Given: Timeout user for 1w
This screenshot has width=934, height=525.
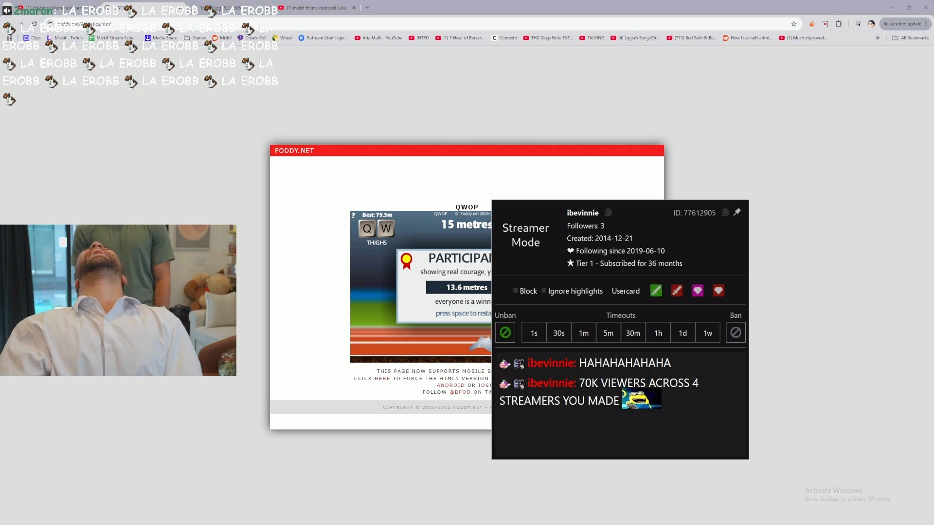Looking at the screenshot, I should (x=708, y=333).
